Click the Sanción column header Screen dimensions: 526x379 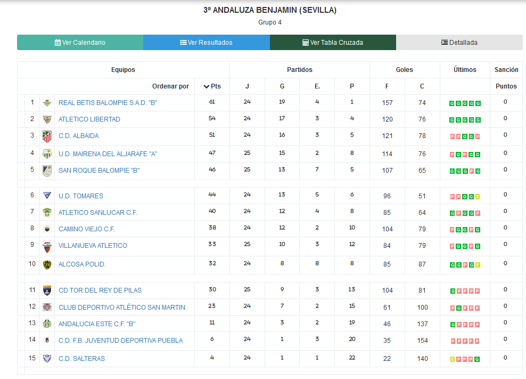(506, 69)
